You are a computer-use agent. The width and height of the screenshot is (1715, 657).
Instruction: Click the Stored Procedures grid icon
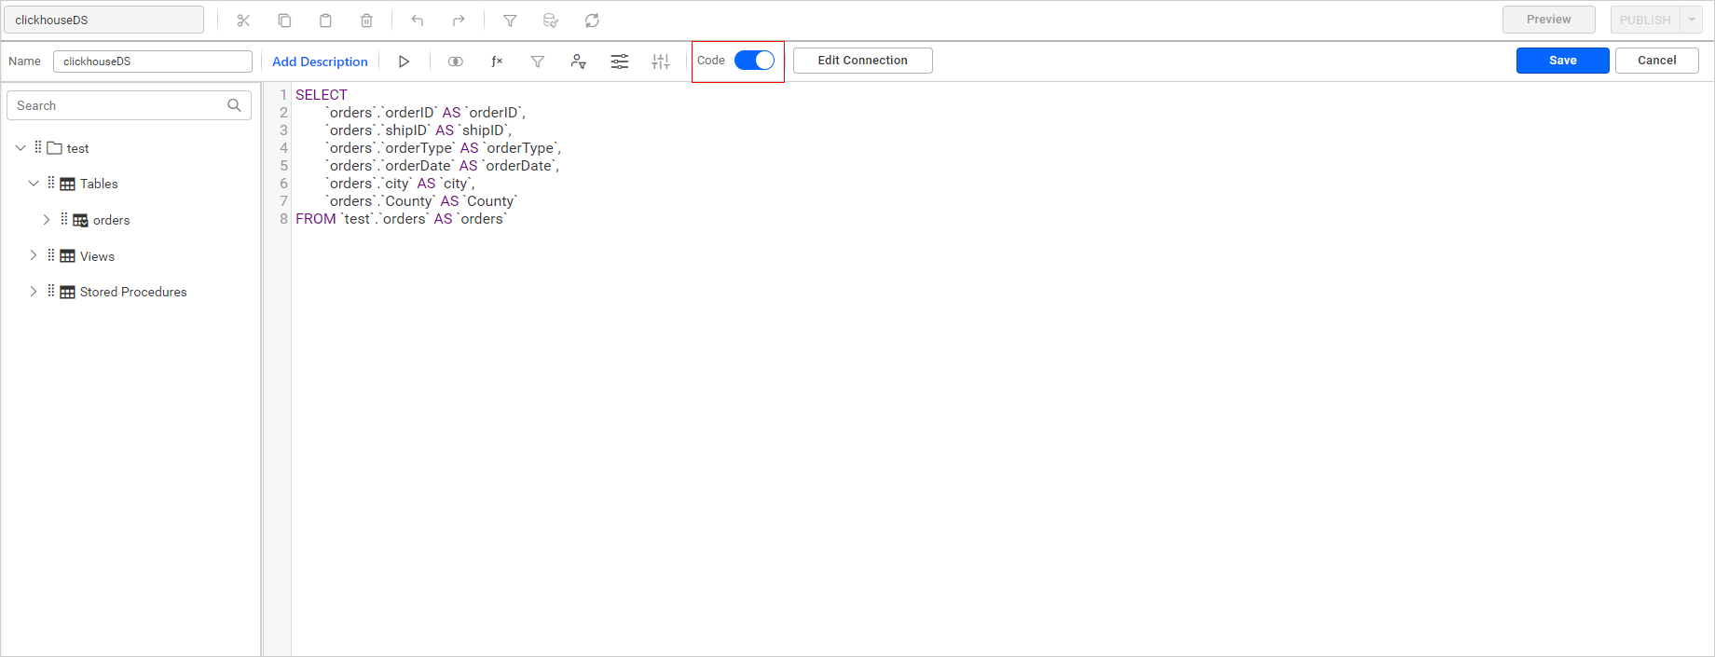pyautogui.click(x=67, y=293)
